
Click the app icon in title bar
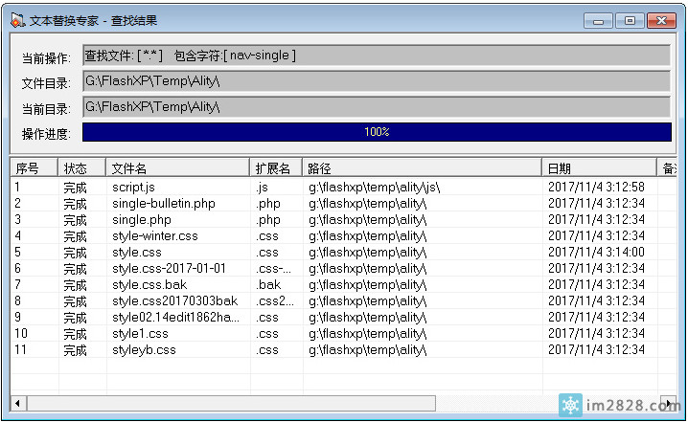pyautogui.click(x=17, y=19)
